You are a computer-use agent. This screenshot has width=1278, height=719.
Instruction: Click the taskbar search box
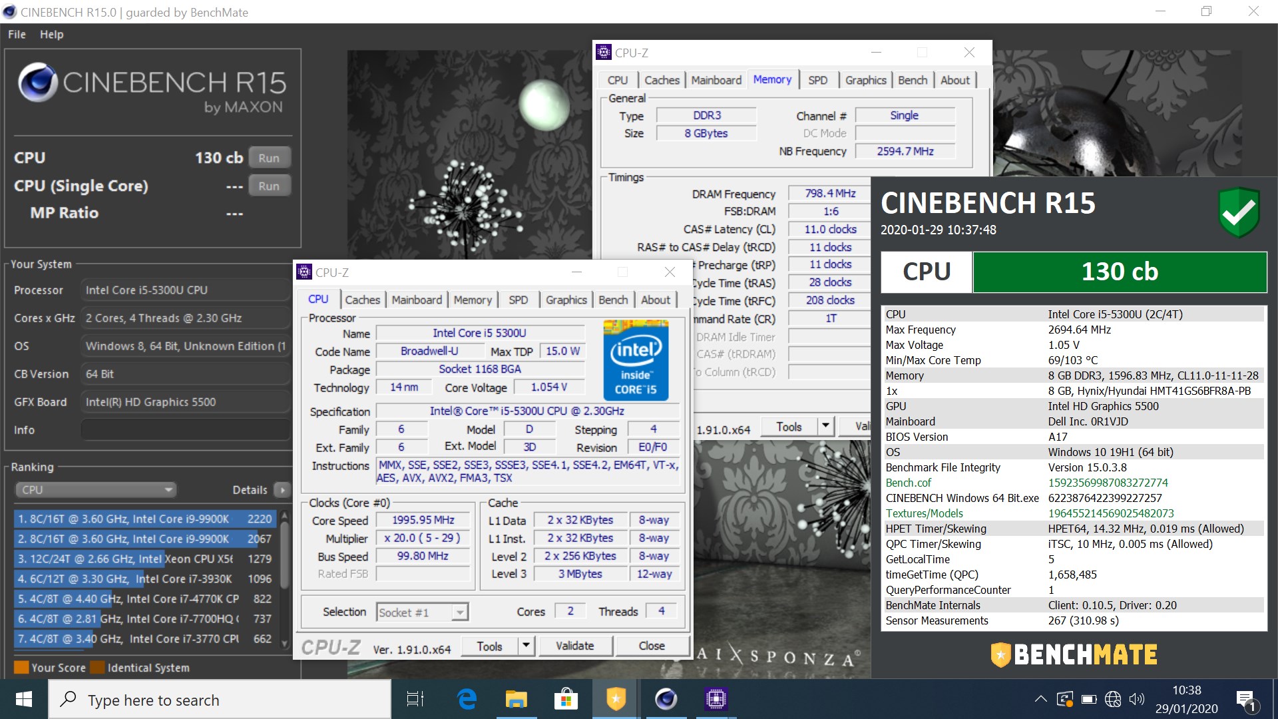coord(220,699)
